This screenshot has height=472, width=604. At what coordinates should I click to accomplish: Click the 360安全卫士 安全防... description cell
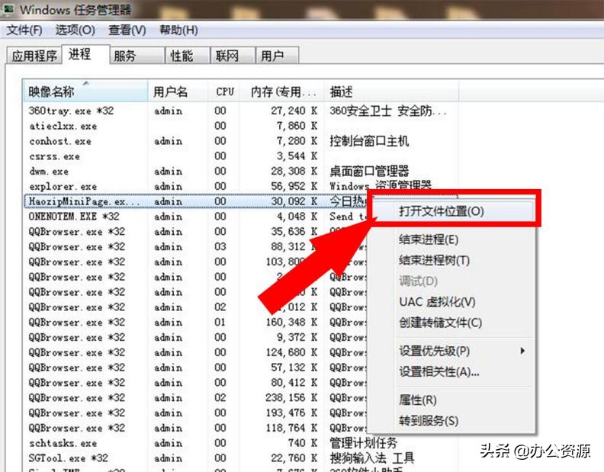[x=388, y=111]
